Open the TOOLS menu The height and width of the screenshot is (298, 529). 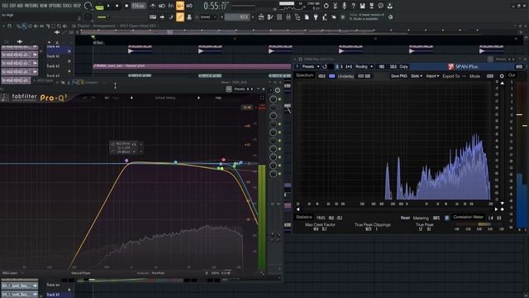click(68, 6)
